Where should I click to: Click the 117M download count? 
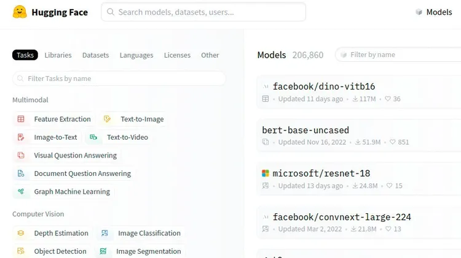pyautogui.click(x=368, y=99)
